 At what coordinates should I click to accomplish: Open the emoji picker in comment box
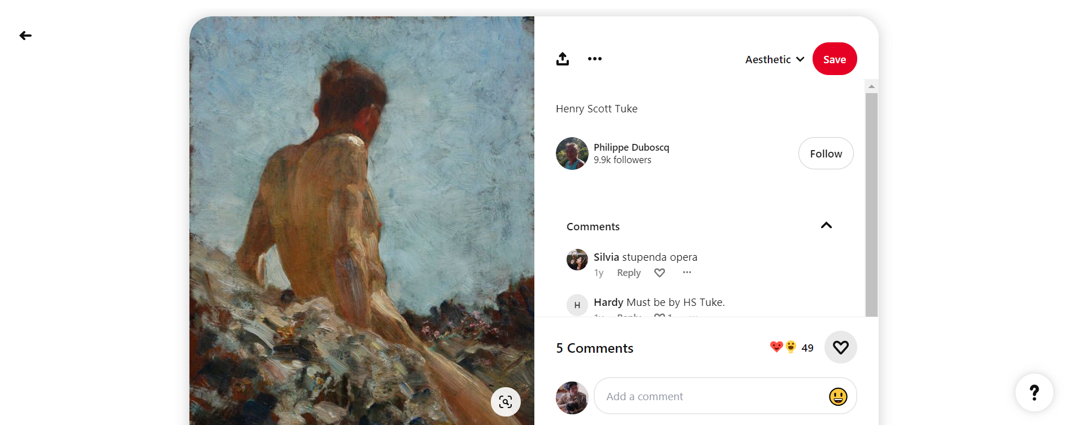[x=838, y=396]
